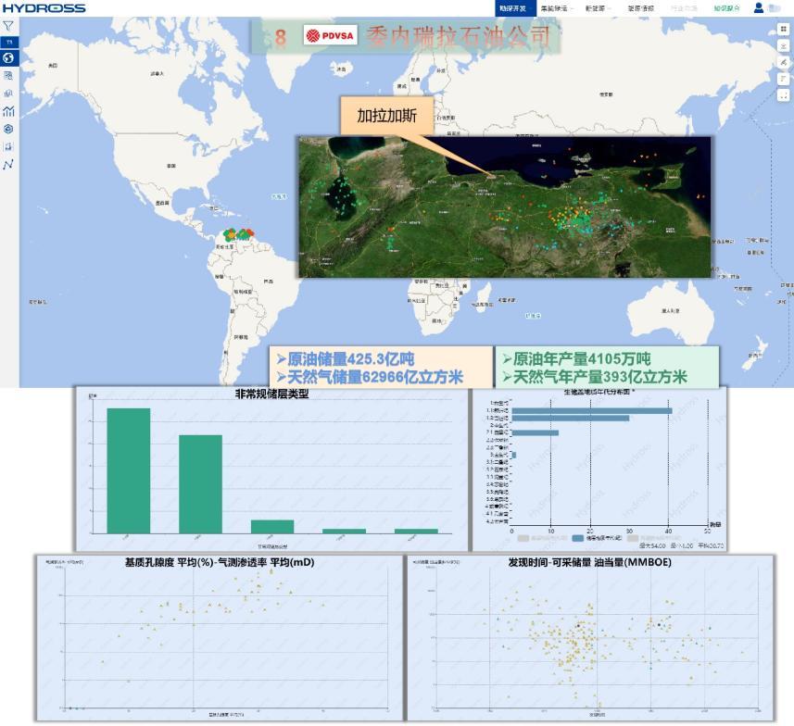This screenshot has width=794, height=726.
Task: Select the drawing tool on the map's right toolbar
Action: (x=783, y=62)
